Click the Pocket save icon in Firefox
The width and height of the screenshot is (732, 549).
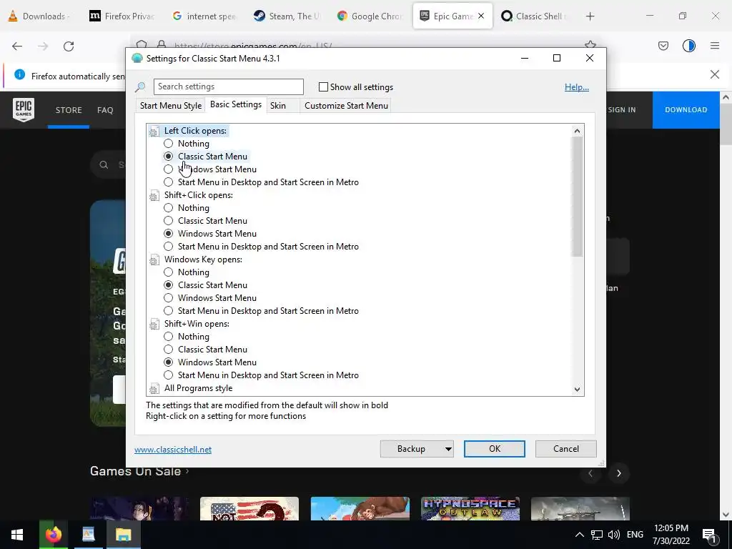coord(663,46)
